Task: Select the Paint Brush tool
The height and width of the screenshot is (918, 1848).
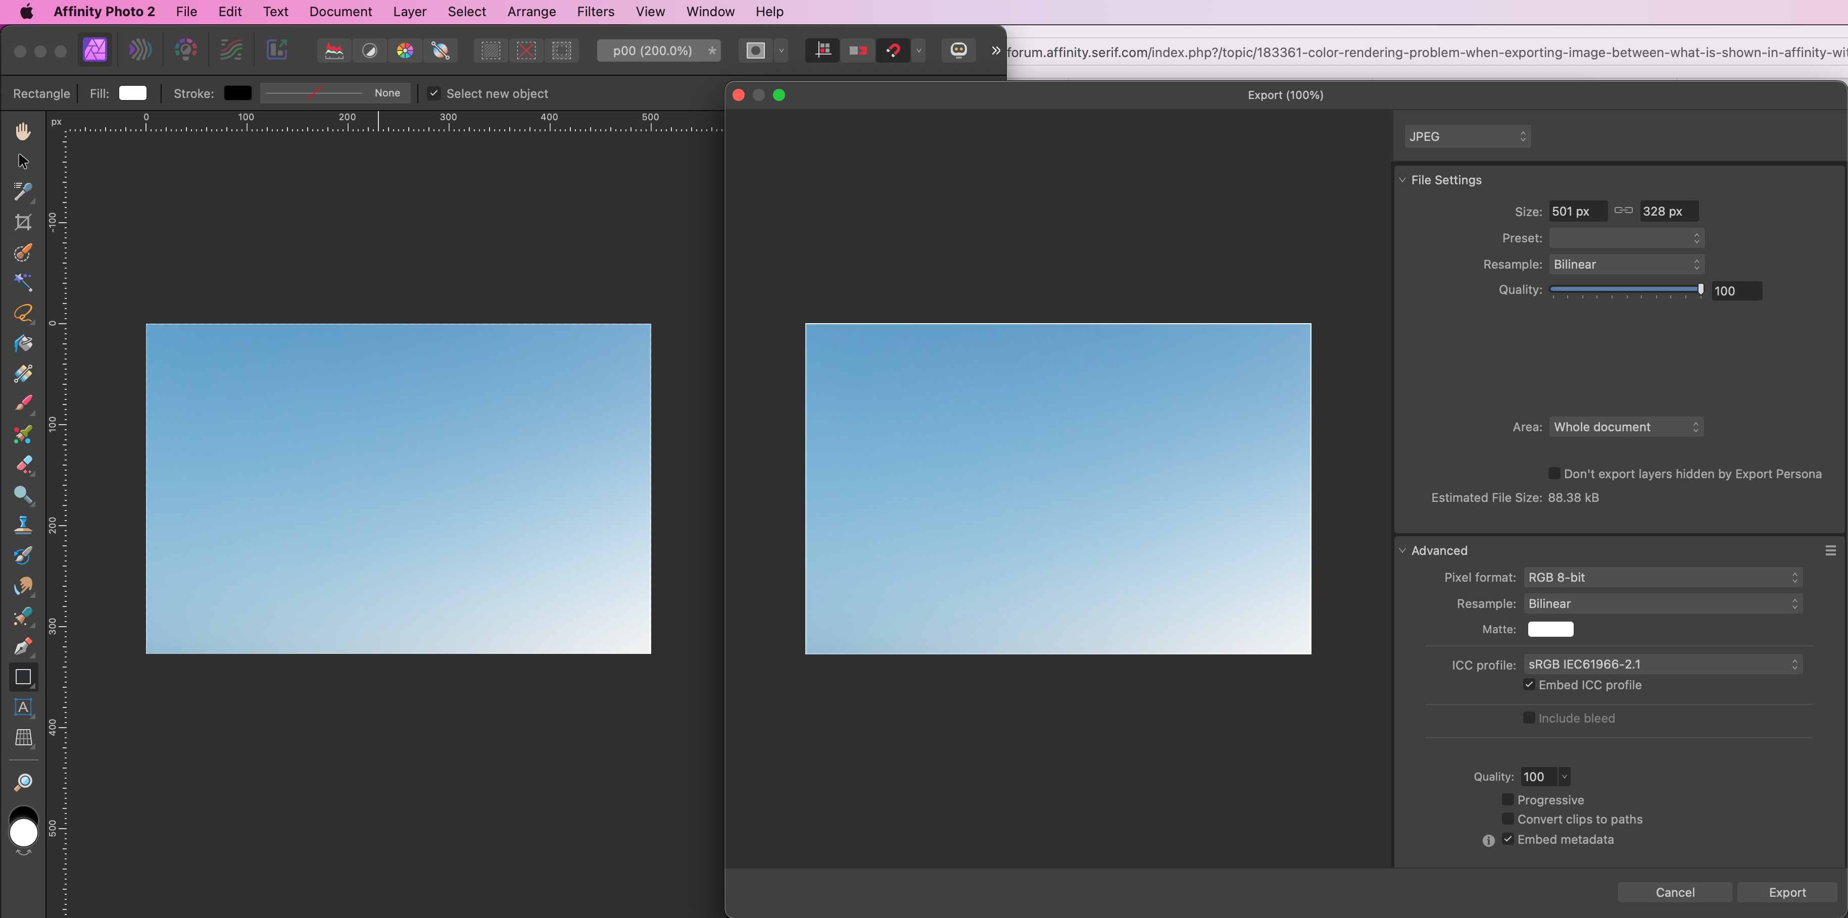Action: (x=23, y=404)
